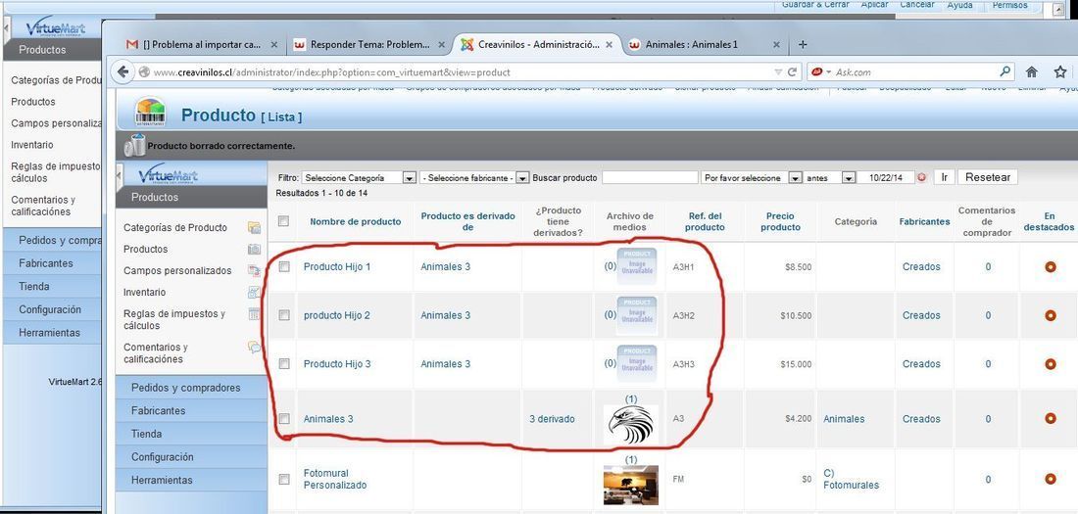Expand the Pedidos y compradores section
Viewport: 1078px width, 514px height.
click(191, 388)
